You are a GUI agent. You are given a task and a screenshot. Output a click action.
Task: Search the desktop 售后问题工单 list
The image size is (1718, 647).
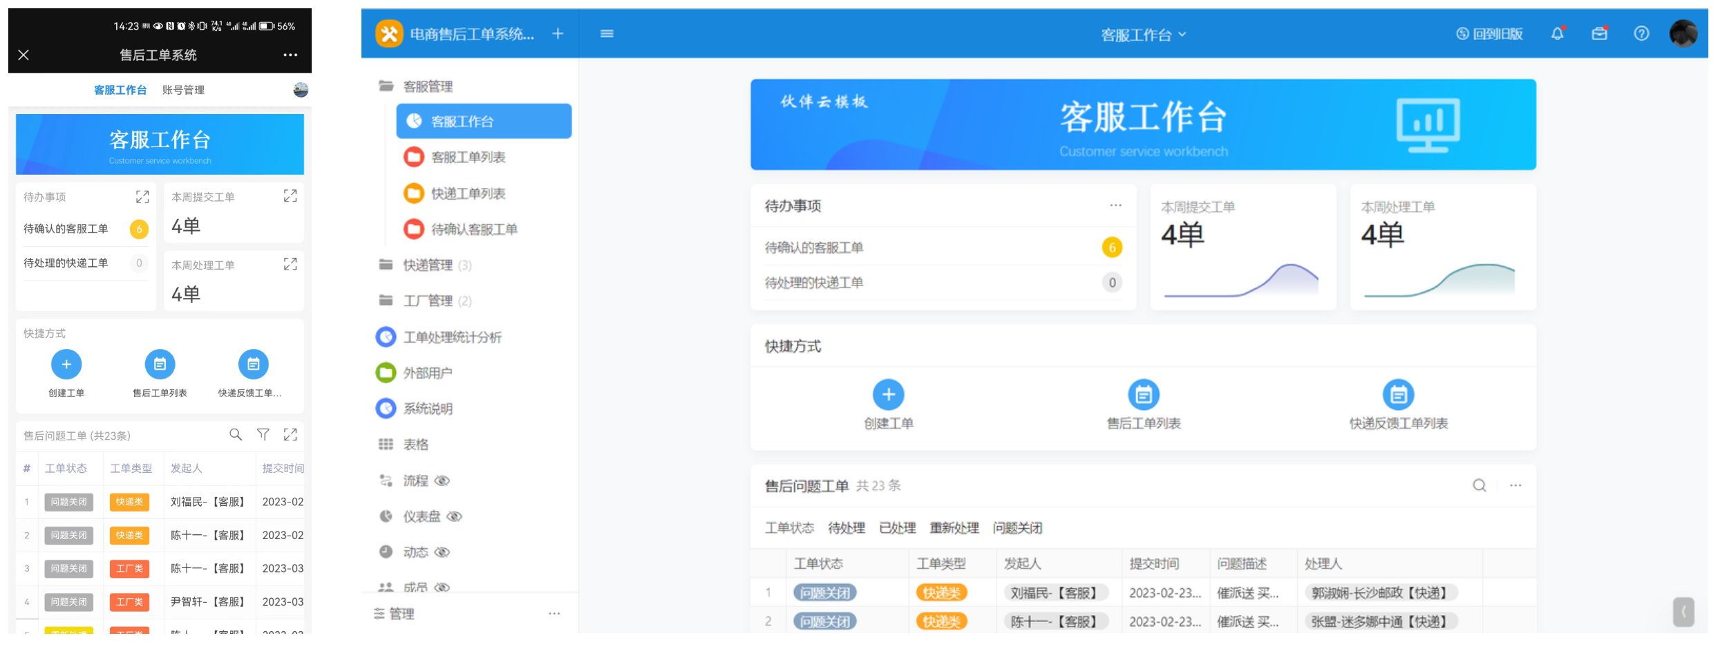point(1480,485)
